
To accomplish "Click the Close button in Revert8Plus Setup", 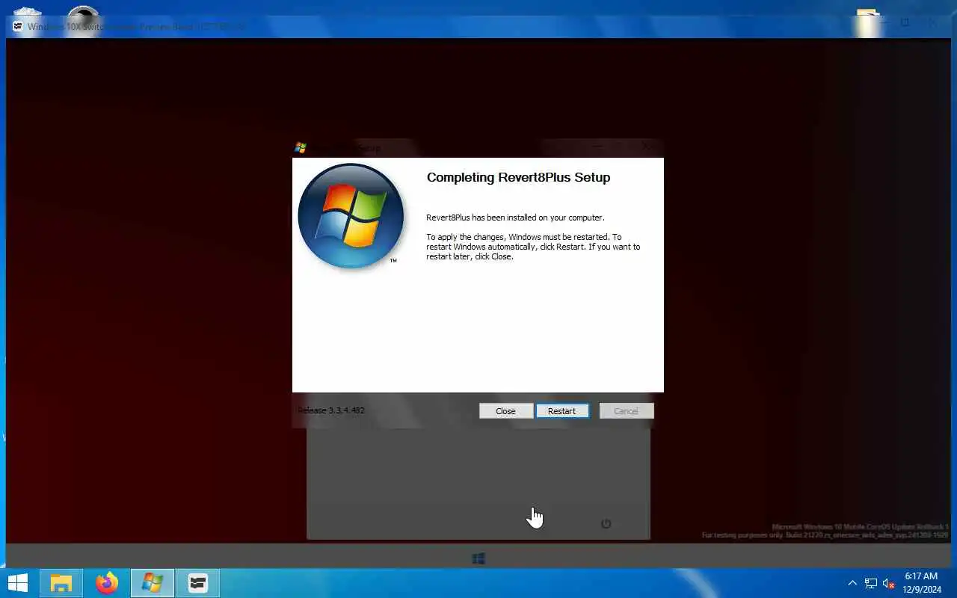I will (506, 411).
